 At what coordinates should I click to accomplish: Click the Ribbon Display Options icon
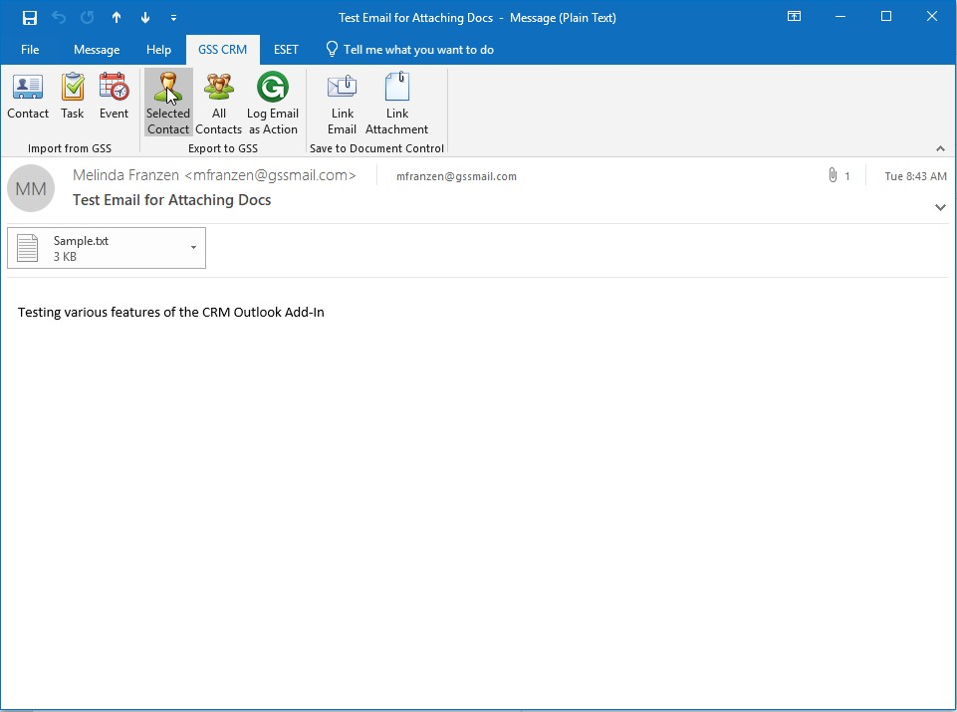(x=794, y=17)
